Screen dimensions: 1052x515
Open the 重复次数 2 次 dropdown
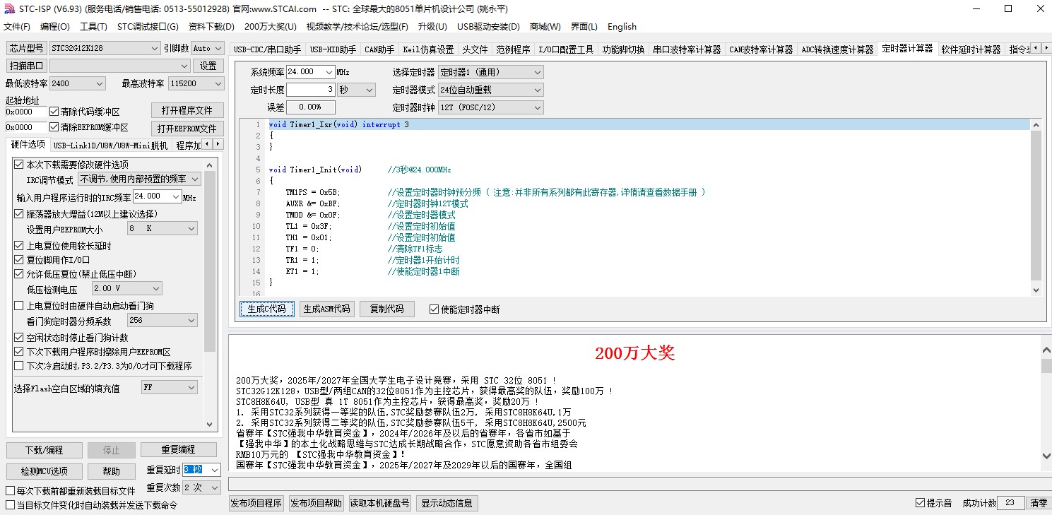201,487
